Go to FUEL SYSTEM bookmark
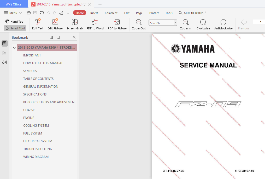The width and height of the screenshot is (265, 179). tap(33, 133)
